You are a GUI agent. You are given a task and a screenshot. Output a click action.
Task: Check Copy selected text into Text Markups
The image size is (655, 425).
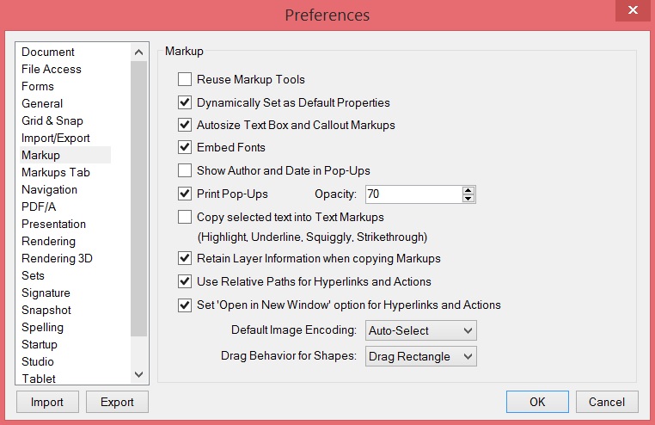[185, 218]
